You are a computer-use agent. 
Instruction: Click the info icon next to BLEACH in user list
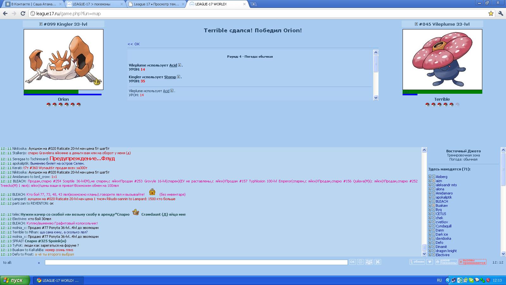[430, 201]
